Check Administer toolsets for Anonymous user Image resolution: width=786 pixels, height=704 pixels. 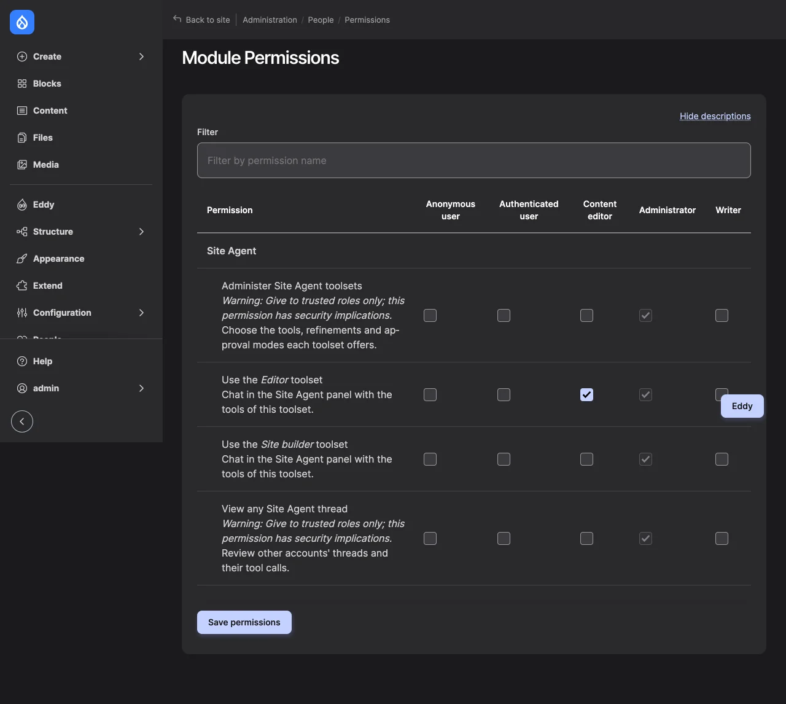(430, 315)
